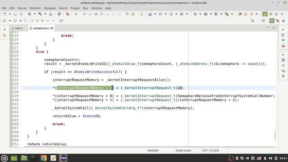Open the gear Properties sidebar icon
Image resolution: width=288 pixels, height=162 pixels.
tap(283, 76)
